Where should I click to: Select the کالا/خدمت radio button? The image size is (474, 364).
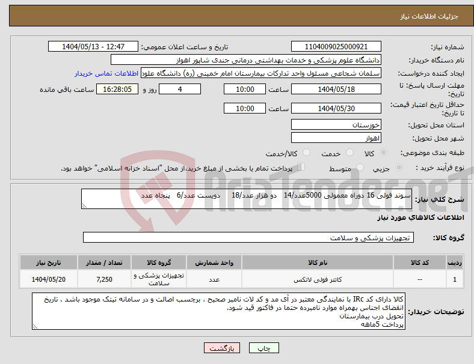306,153
